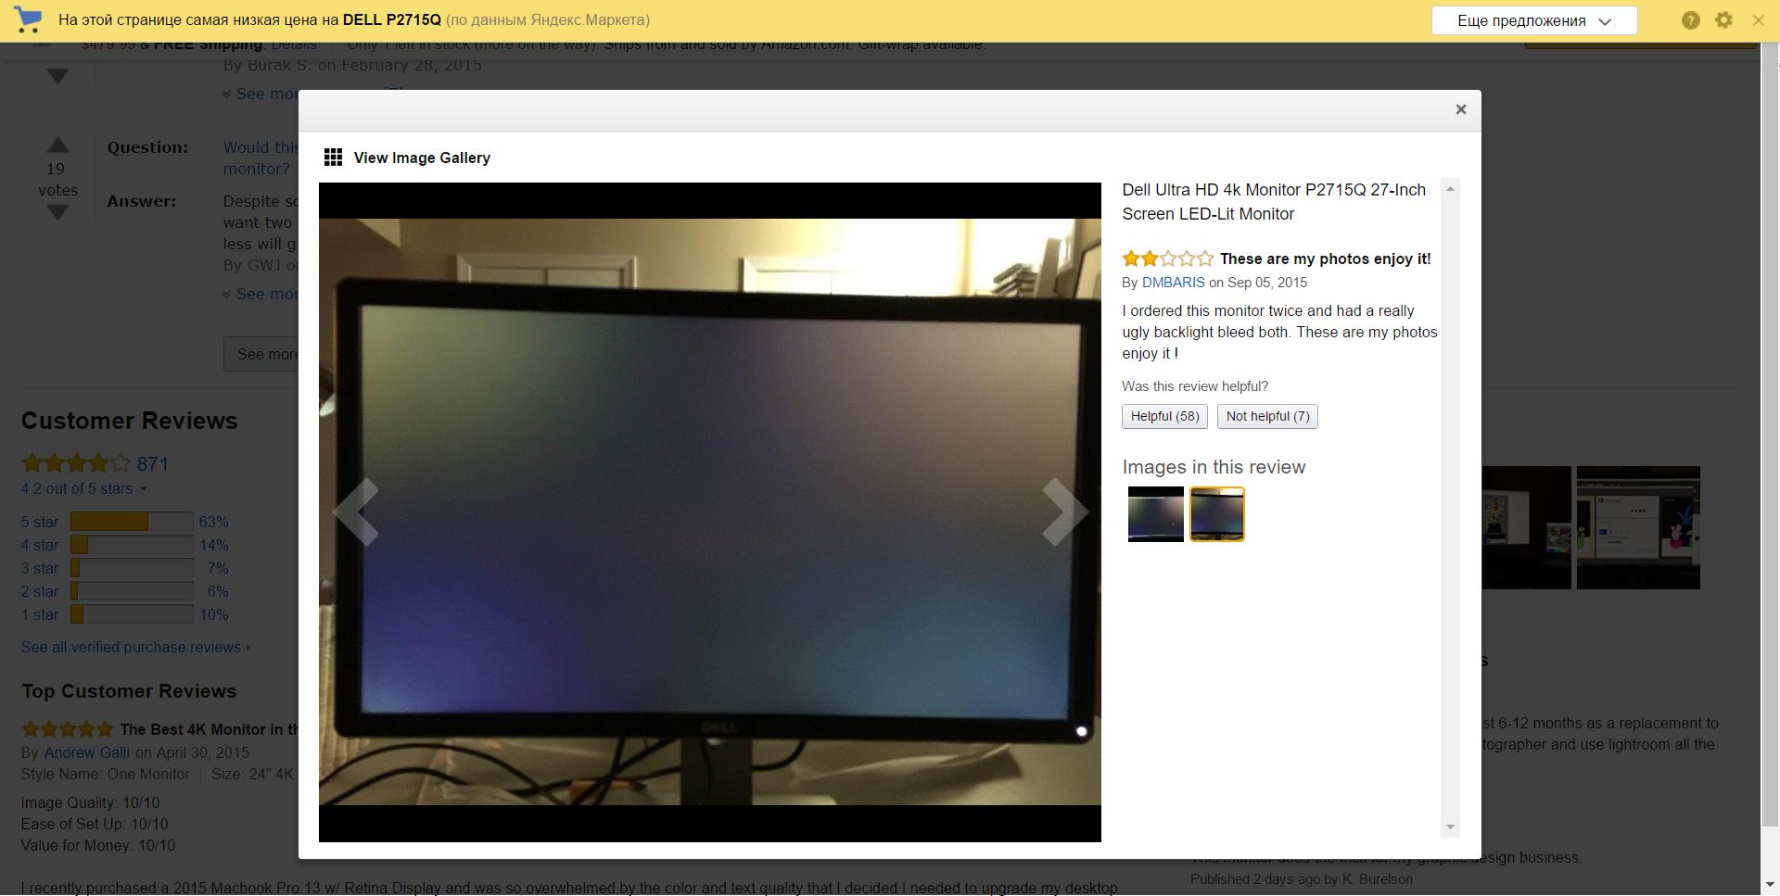Dismiss the Yandex Market price bar
The width and height of the screenshot is (1780, 896).
point(1758,19)
